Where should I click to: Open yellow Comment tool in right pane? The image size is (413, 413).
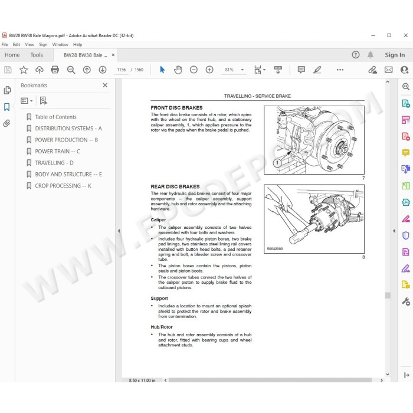(406, 153)
